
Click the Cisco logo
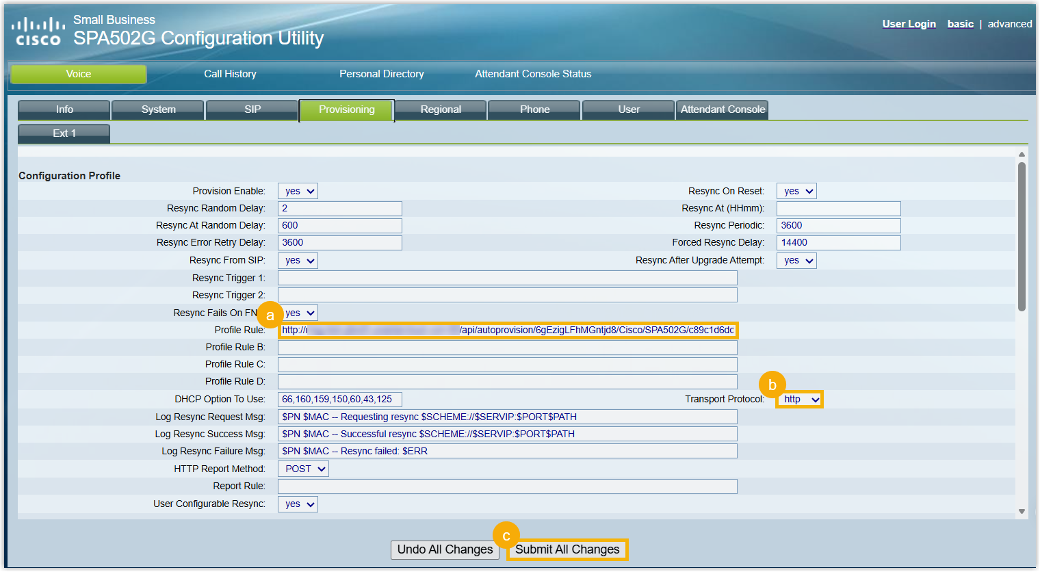(38, 32)
